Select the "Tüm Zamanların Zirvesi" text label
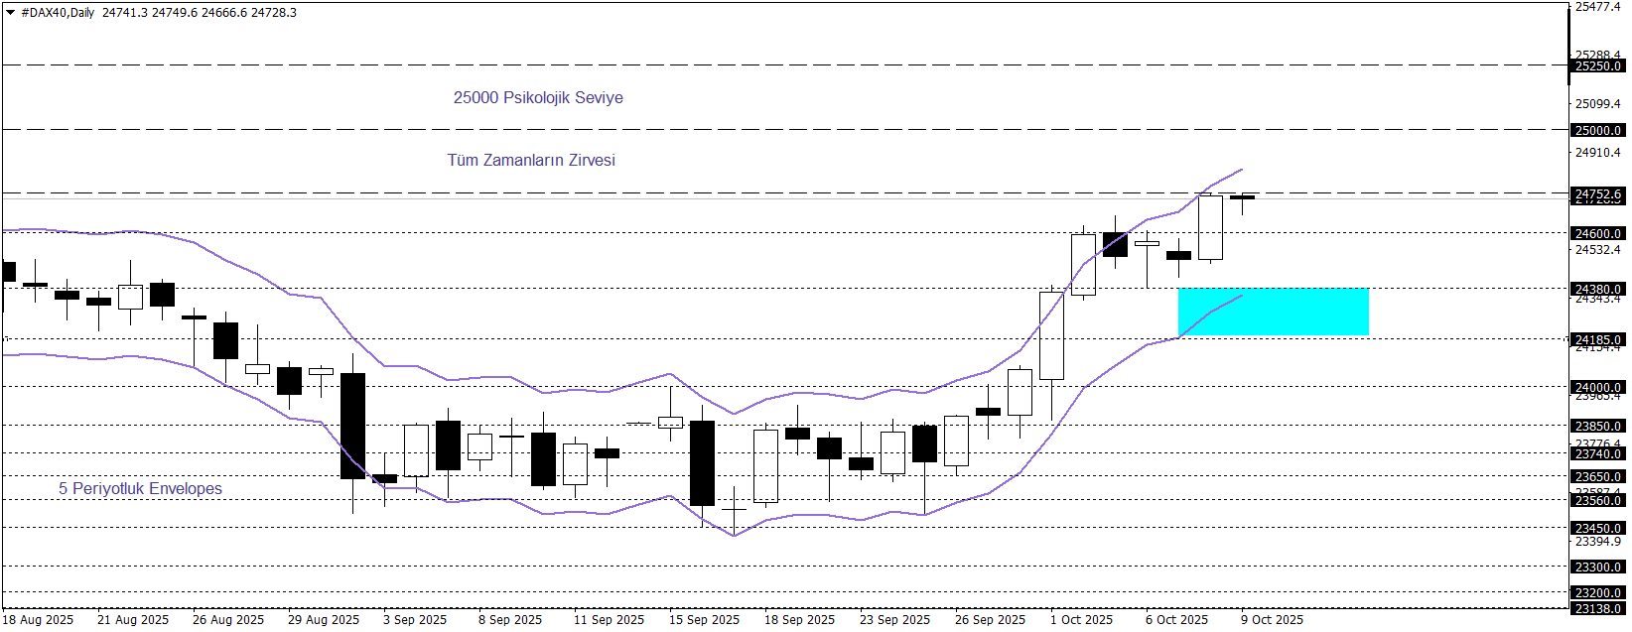Viewport: 1632px width, 632px height. (x=531, y=160)
